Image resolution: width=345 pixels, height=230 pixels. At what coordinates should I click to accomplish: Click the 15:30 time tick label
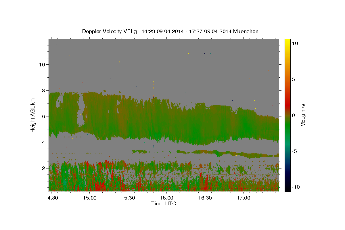(x=128, y=198)
